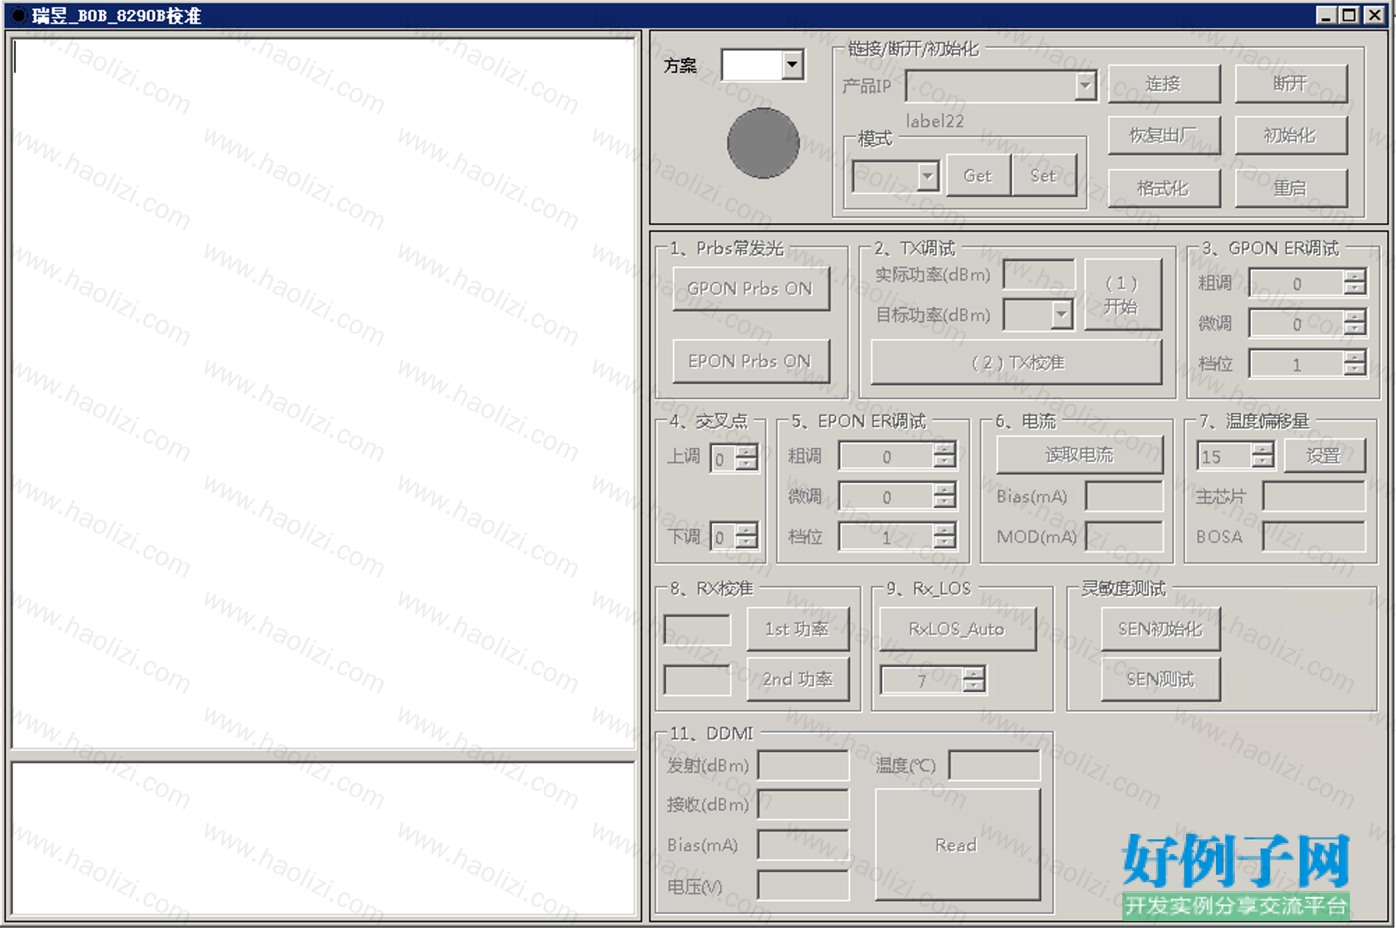The width and height of the screenshot is (1396, 928).
Task: Adjust the 交叉点 上调 spinner
Action: (734, 458)
